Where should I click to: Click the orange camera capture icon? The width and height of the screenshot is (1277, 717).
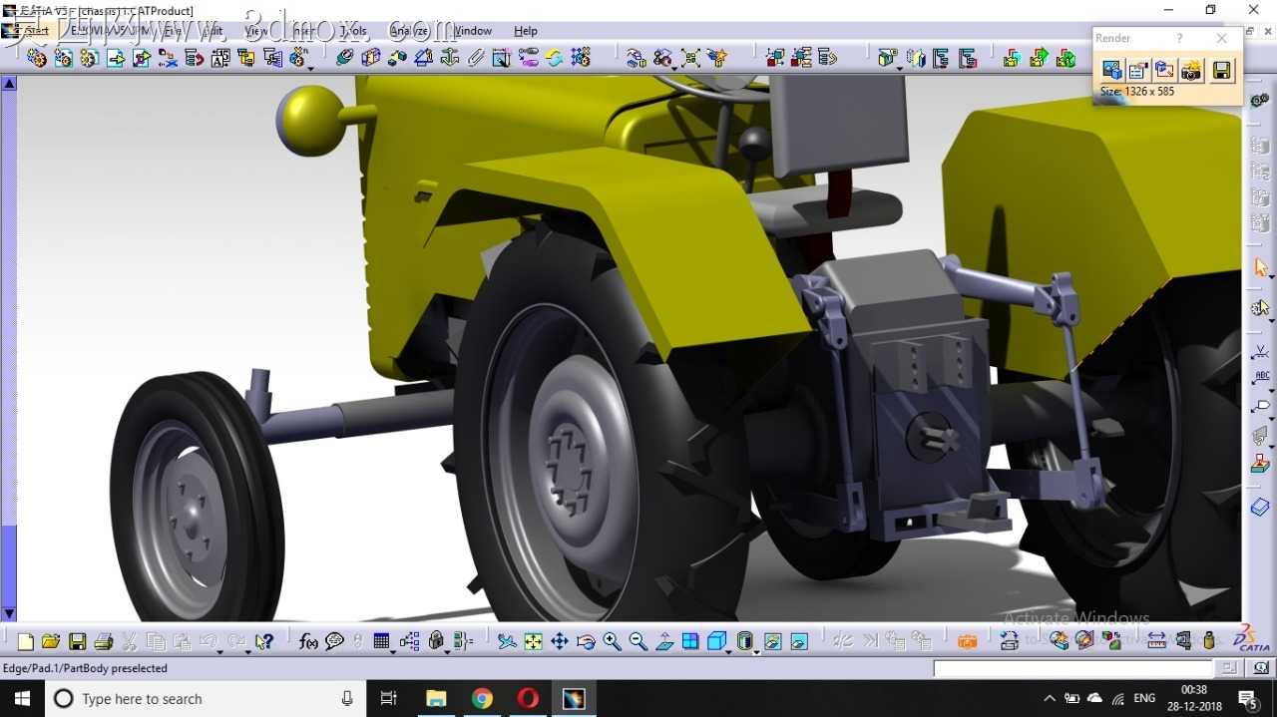(x=967, y=641)
